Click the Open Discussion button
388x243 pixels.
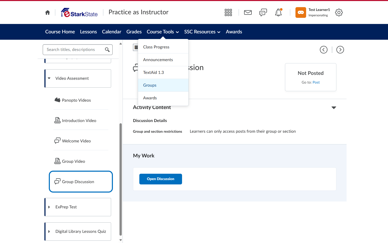pyautogui.click(x=161, y=179)
